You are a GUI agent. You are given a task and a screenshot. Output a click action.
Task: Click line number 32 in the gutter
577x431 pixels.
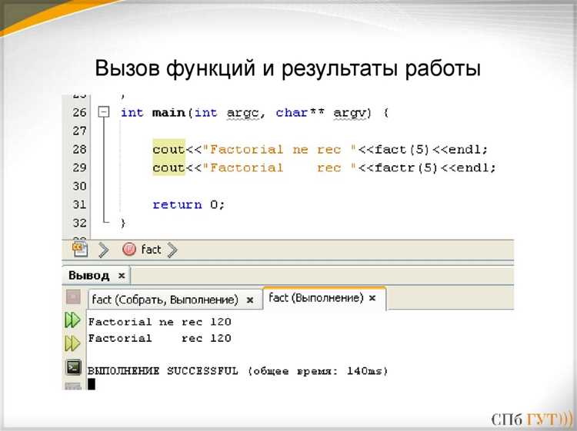click(79, 223)
